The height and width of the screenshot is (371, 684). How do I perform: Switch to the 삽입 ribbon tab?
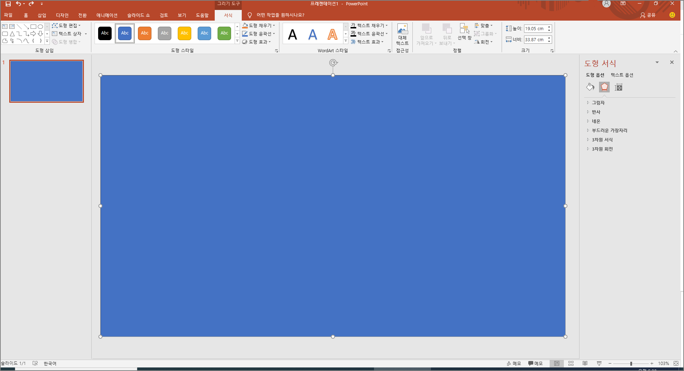click(x=42, y=15)
